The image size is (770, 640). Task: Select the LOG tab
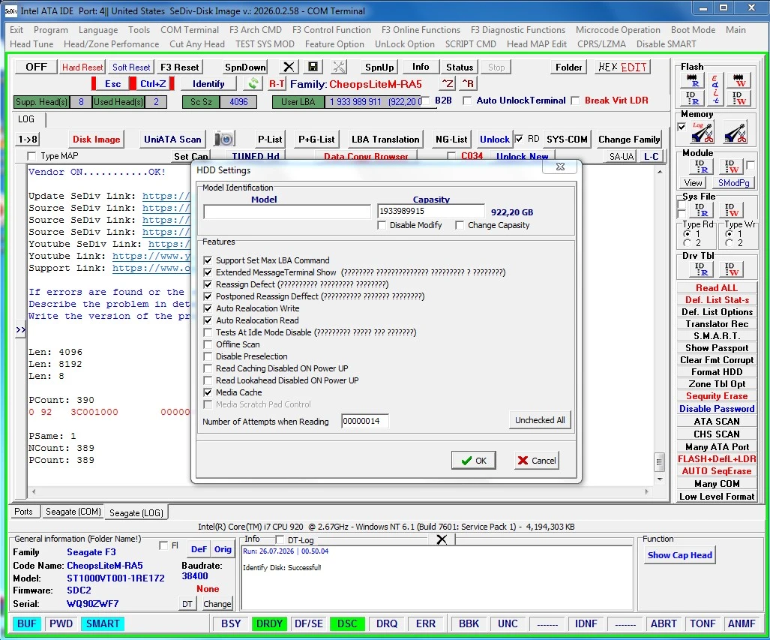tap(26, 119)
